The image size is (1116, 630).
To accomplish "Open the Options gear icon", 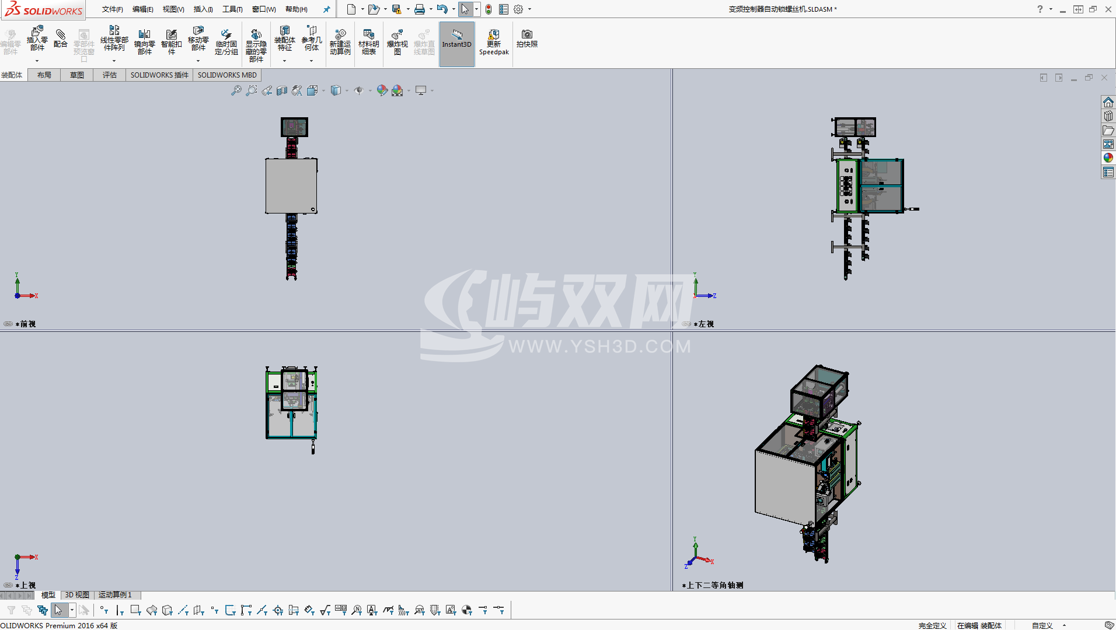I will (518, 9).
